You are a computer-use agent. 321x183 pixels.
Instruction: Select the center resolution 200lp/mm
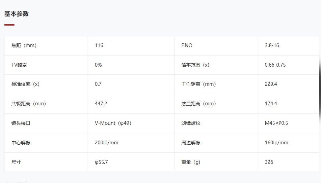[106, 143]
